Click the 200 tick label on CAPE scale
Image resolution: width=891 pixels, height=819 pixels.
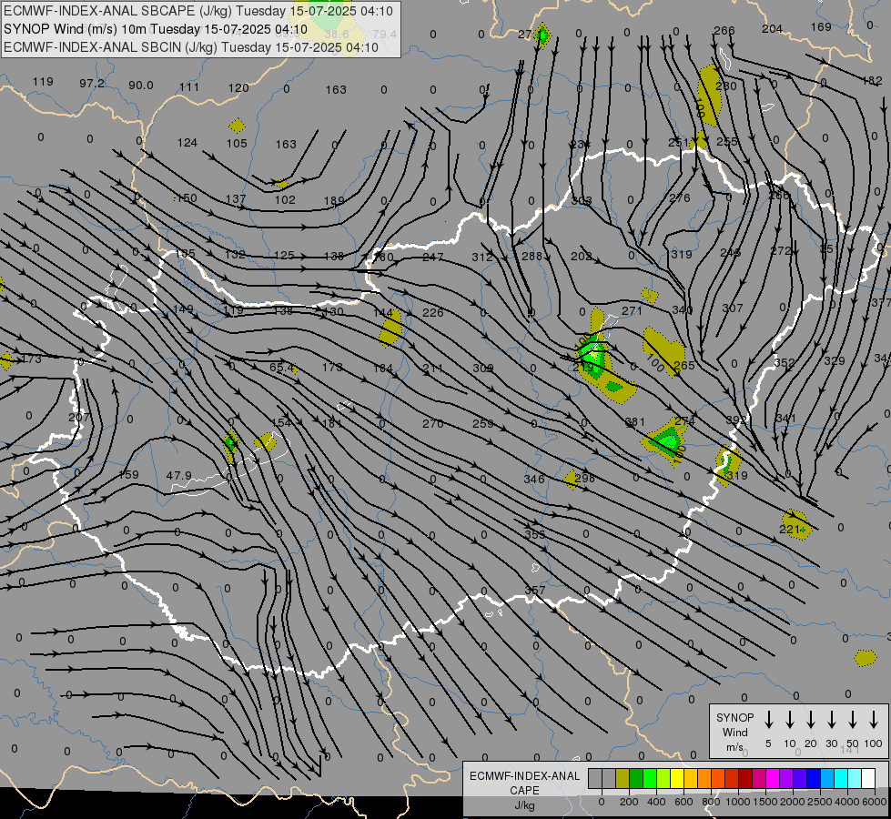pos(629,802)
